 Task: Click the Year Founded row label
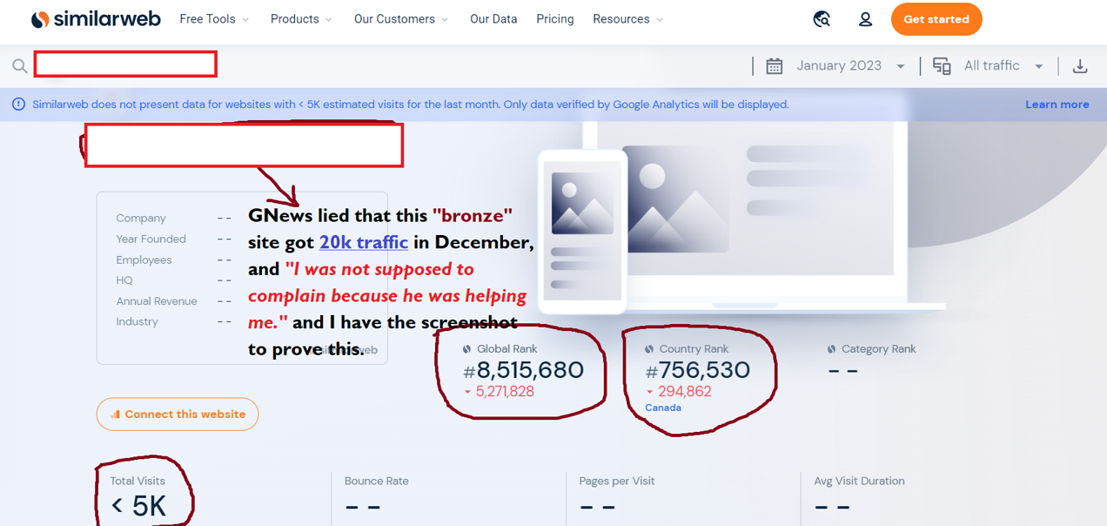click(x=151, y=239)
